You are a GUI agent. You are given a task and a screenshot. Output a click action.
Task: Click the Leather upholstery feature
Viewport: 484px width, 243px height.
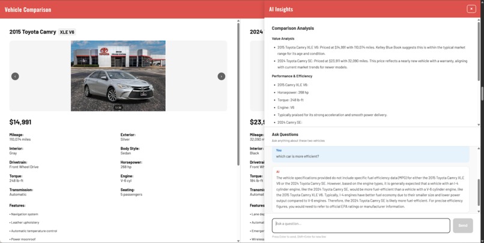click(24, 223)
